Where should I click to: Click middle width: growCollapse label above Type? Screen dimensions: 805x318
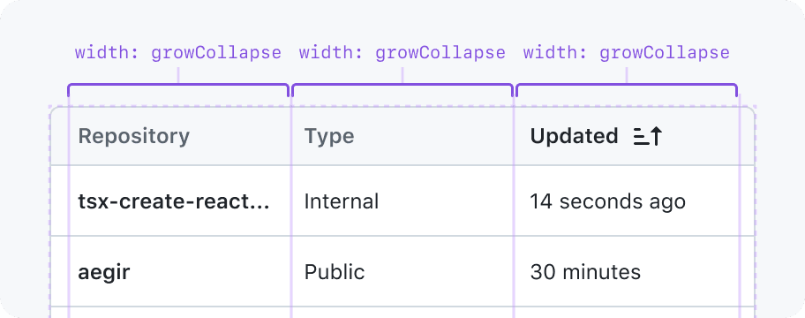[x=402, y=53]
